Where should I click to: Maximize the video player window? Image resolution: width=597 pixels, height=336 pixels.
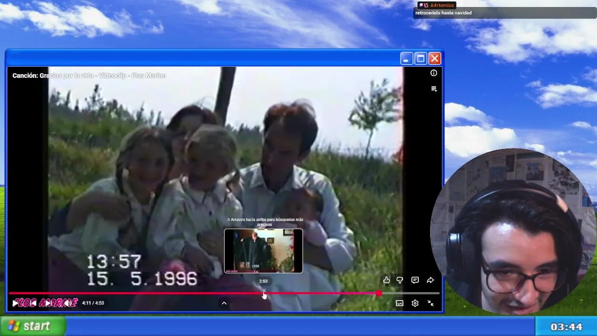[421, 58]
